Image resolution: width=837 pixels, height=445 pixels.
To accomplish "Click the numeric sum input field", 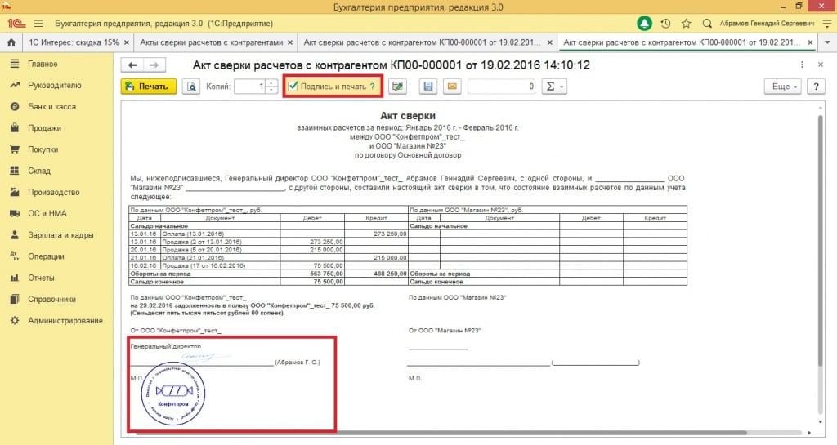I will [502, 87].
